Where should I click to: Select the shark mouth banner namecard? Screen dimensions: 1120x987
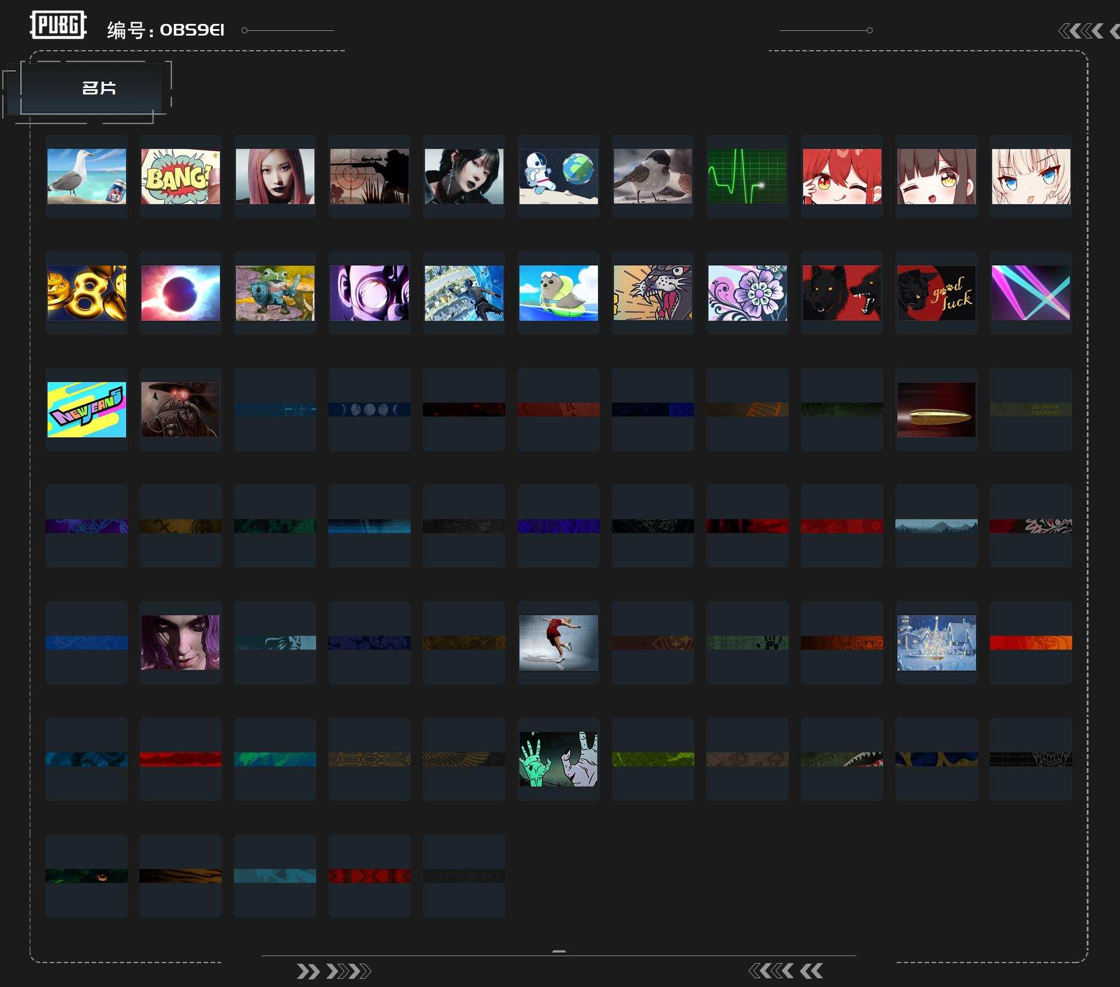coord(842,759)
